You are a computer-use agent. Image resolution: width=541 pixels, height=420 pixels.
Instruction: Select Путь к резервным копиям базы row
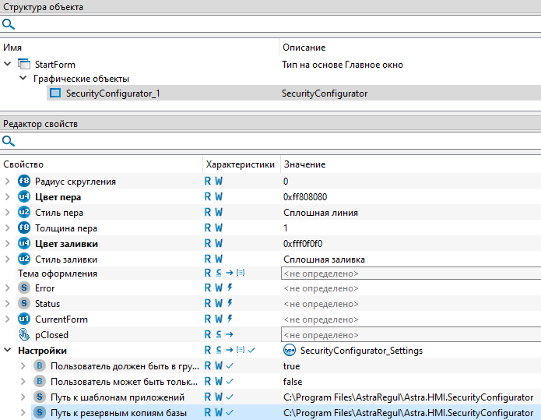point(118,412)
